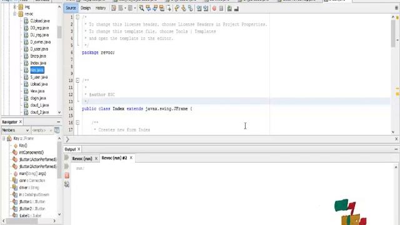Viewport: 400px width, 225px height.
Task: Close the Navigator panel tab
Action: pos(21,122)
